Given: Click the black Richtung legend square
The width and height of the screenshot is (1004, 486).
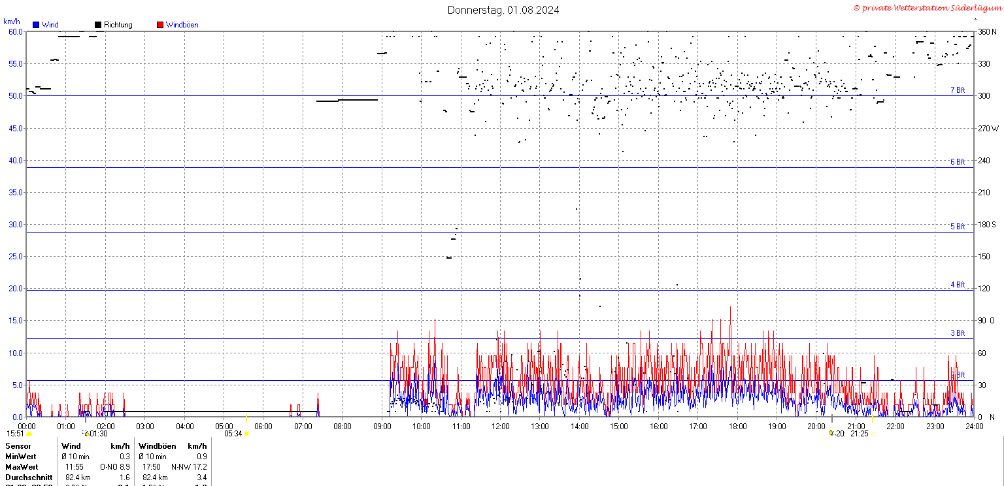Looking at the screenshot, I should [98, 25].
